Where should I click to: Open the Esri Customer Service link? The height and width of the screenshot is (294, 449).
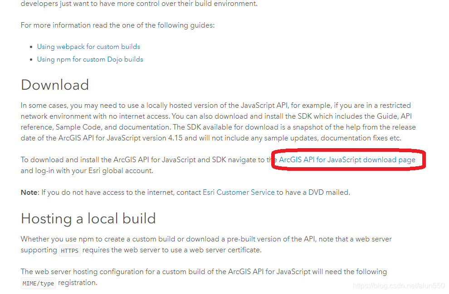point(239,192)
